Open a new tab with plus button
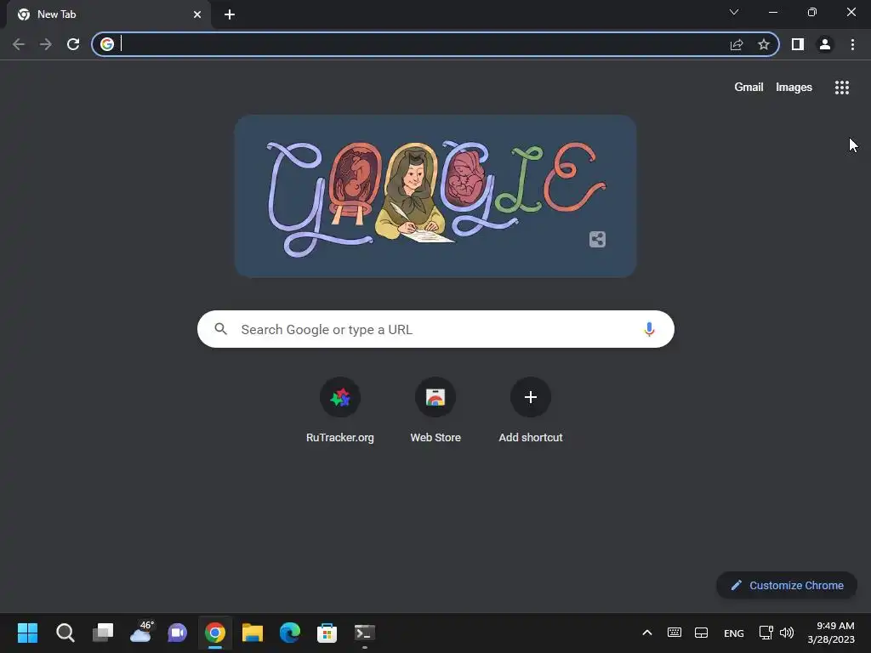The width and height of the screenshot is (871, 653). 230,14
